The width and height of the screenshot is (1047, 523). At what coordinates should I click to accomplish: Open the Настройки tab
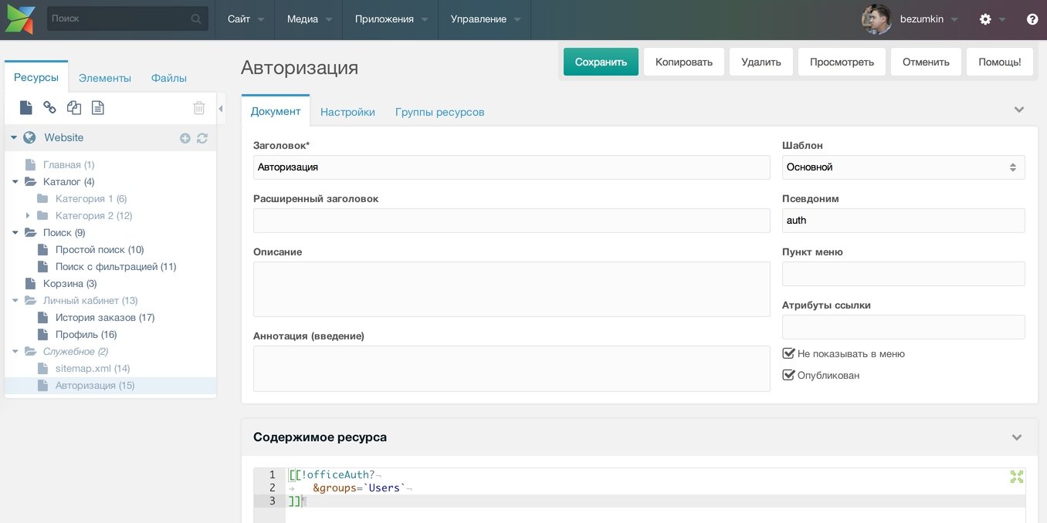click(x=347, y=112)
